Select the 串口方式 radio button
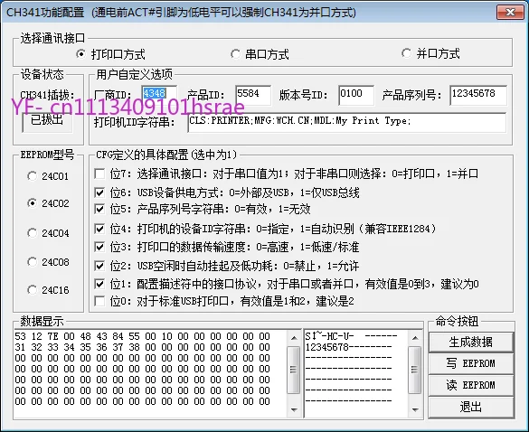This screenshot has height=432, width=529. pyautogui.click(x=235, y=54)
